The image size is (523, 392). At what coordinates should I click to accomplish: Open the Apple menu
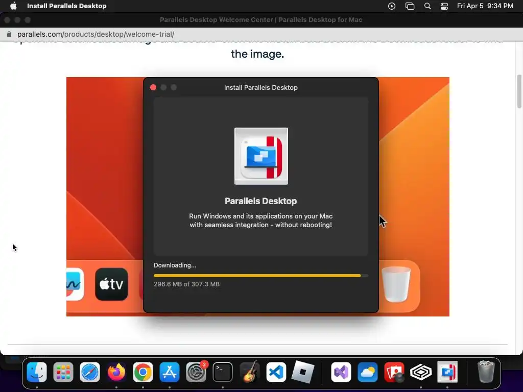pyautogui.click(x=13, y=6)
